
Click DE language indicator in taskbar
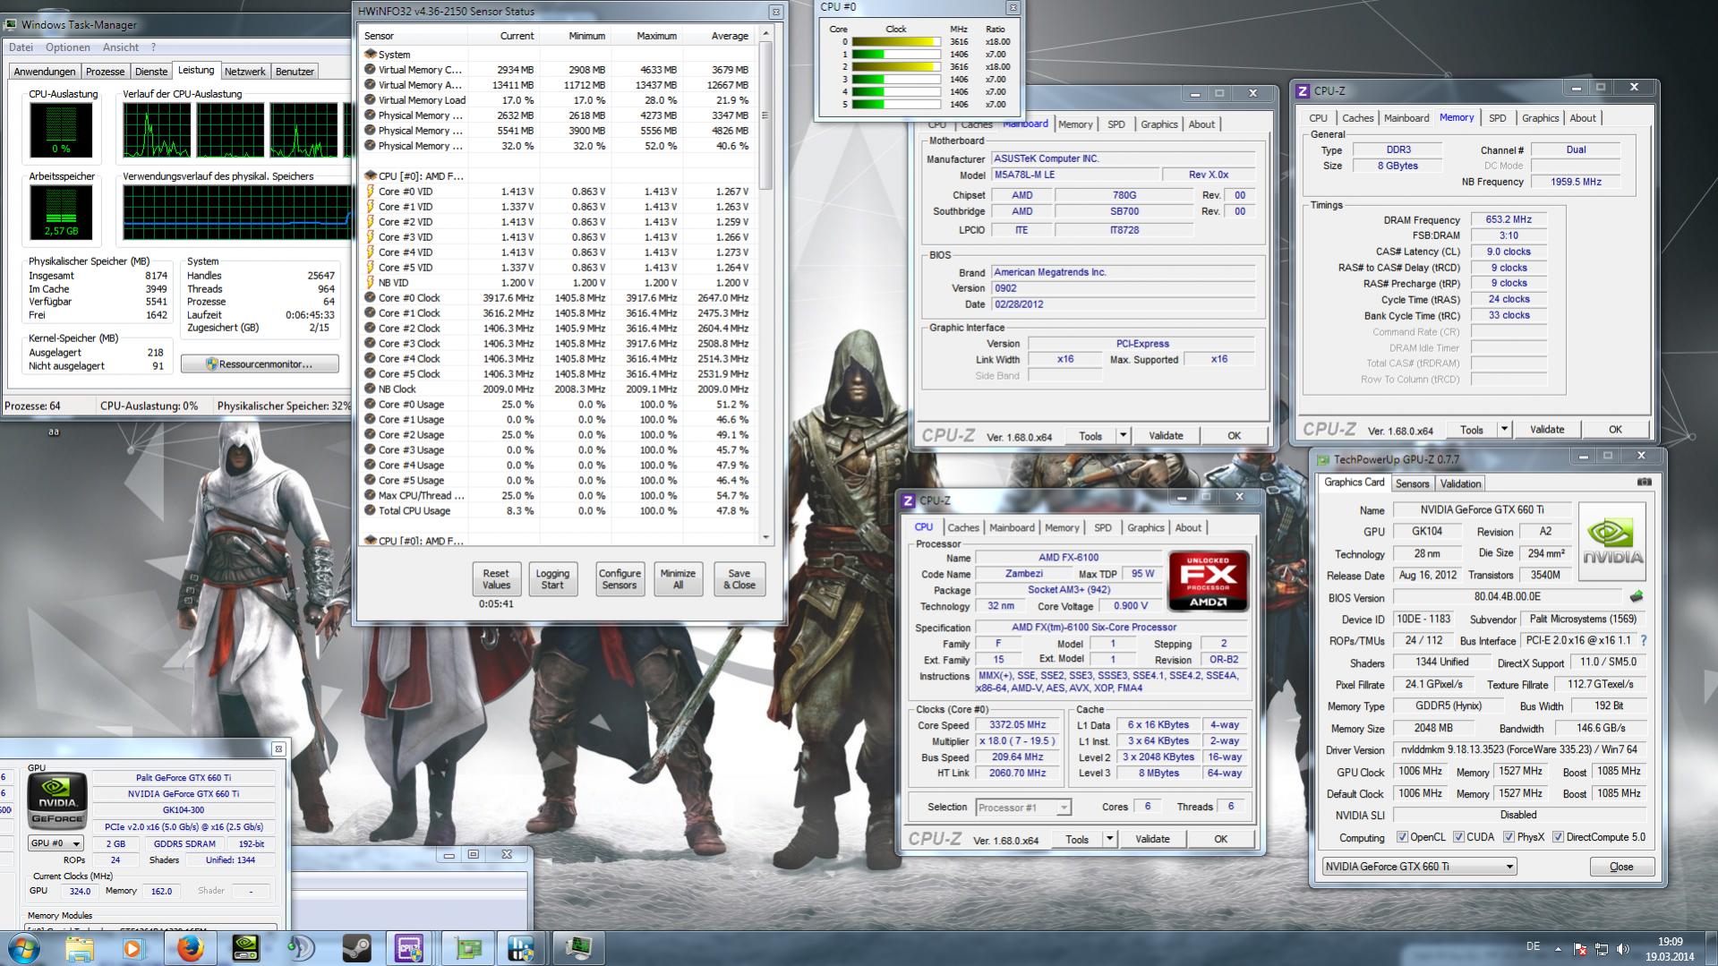click(x=1533, y=946)
